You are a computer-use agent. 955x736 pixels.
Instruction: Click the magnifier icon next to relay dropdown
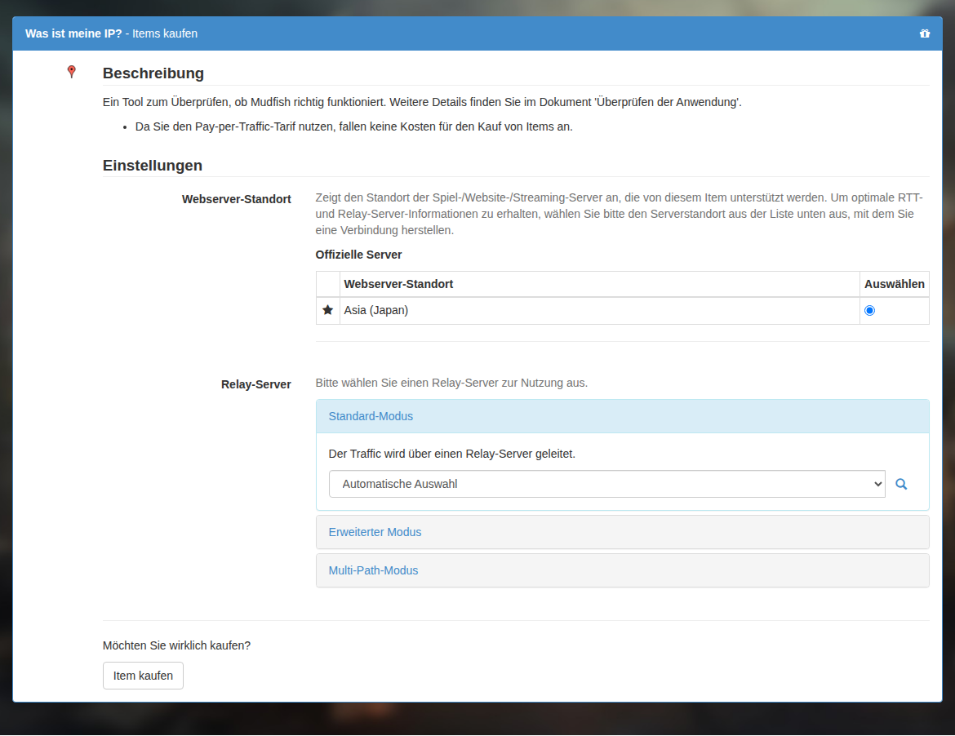click(x=901, y=484)
